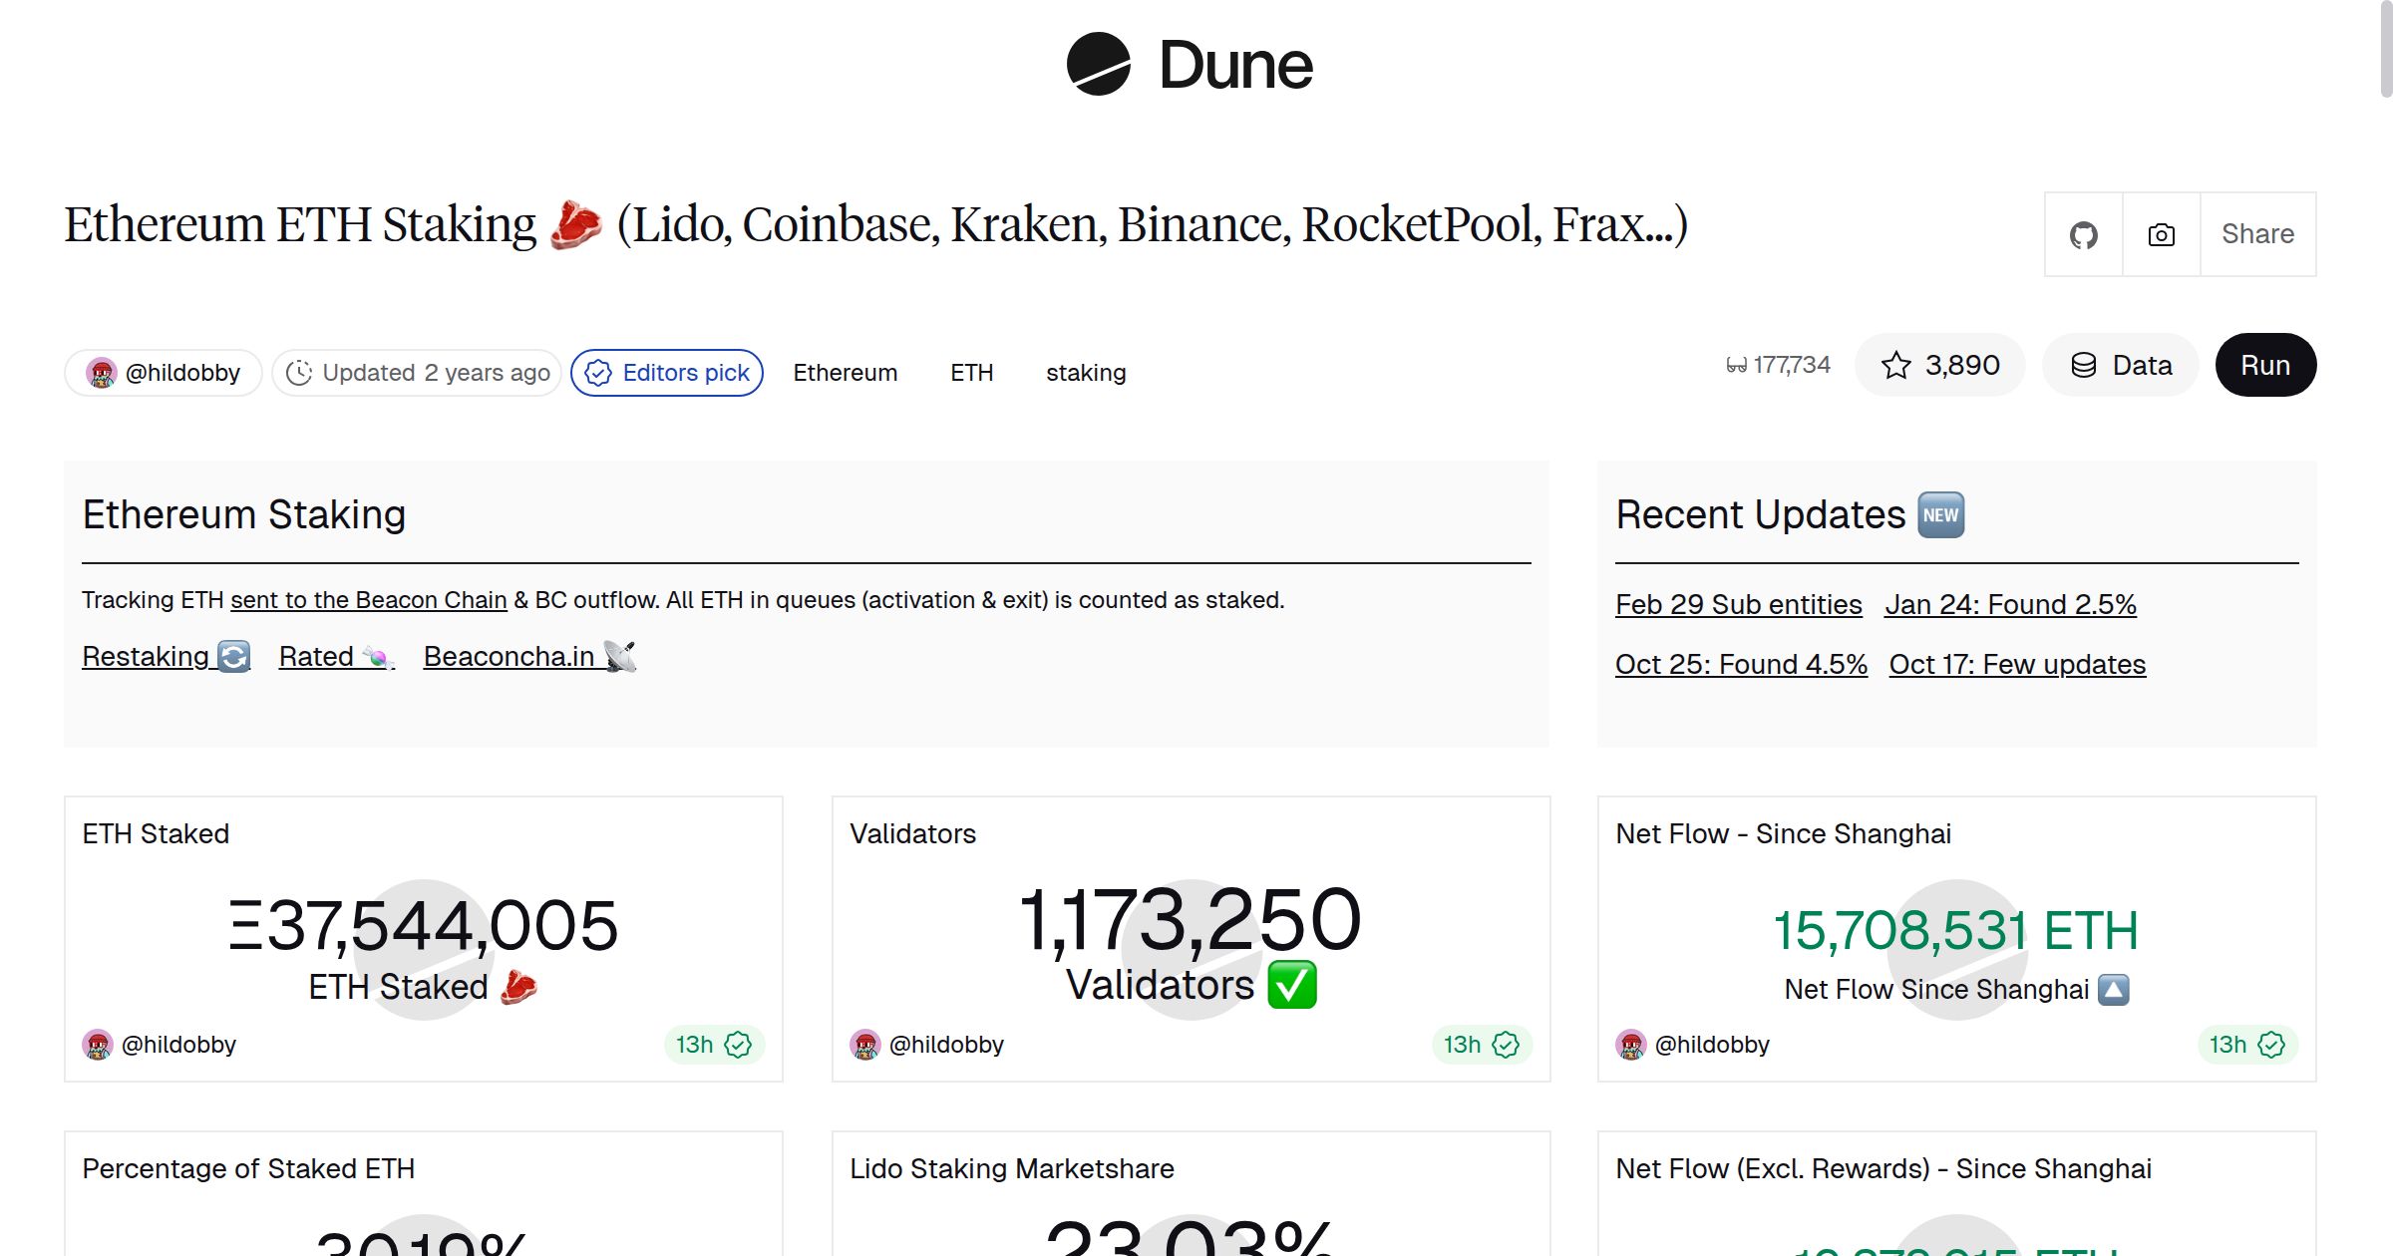Click the camera screenshot icon

tap(2160, 233)
